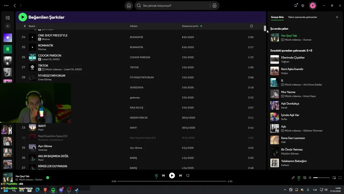Select AKLIM BAŞIMDA DEĞİL track

coord(53,156)
